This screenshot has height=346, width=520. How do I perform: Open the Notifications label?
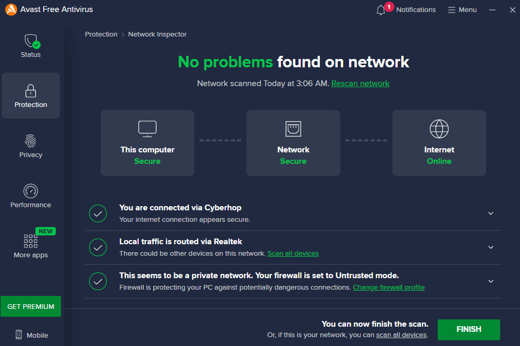click(x=416, y=10)
